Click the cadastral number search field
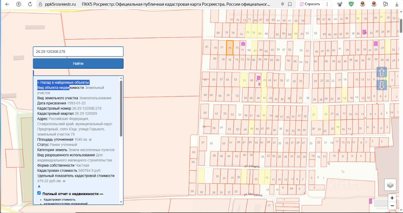The width and height of the screenshot is (403, 213). coord(78,52)
